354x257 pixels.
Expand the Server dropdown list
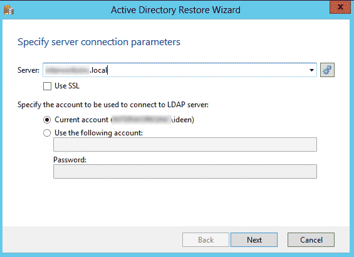click(x=311, y=70)
